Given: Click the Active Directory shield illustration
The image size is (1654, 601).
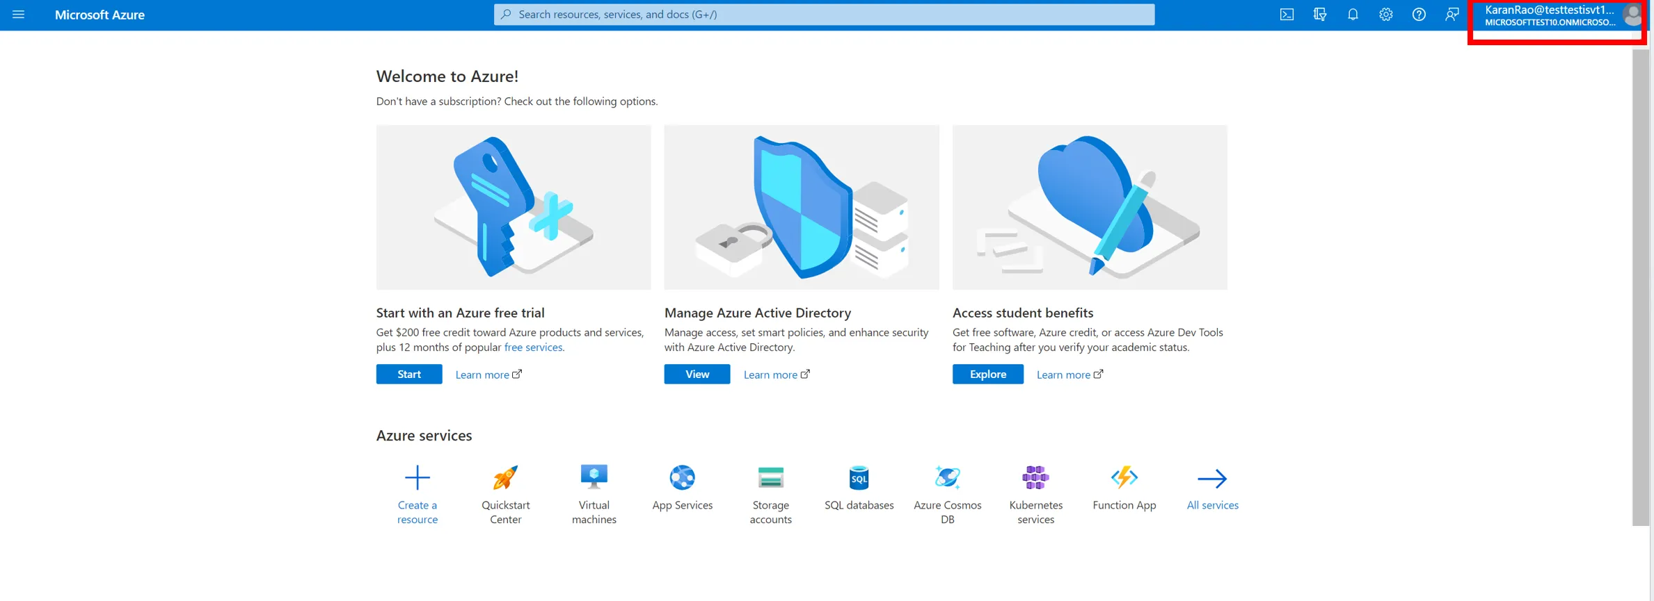Looking at the screenshot, I should (802, 207).
